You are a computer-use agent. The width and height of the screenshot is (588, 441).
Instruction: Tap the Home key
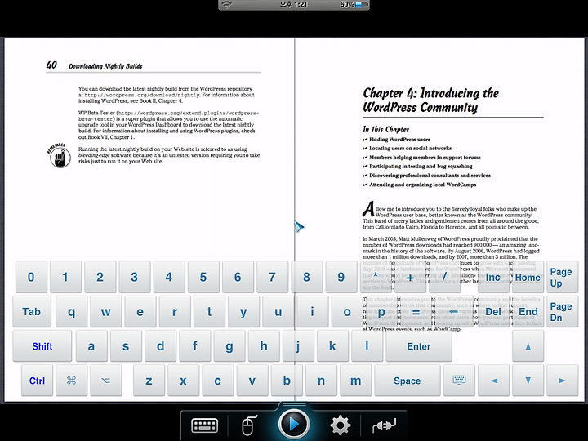click(x=528, y=277)
